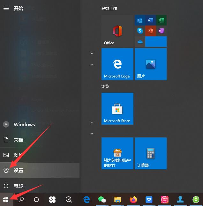Click the blank blue tile in Office folder
The height and width of the screenshot is (206, 203).
tap(156, 42)
